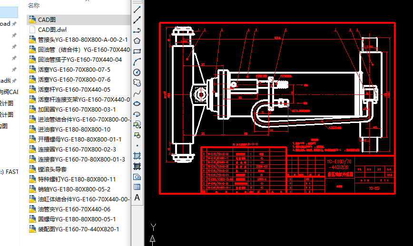Select the Hatch fill tool

137,156
